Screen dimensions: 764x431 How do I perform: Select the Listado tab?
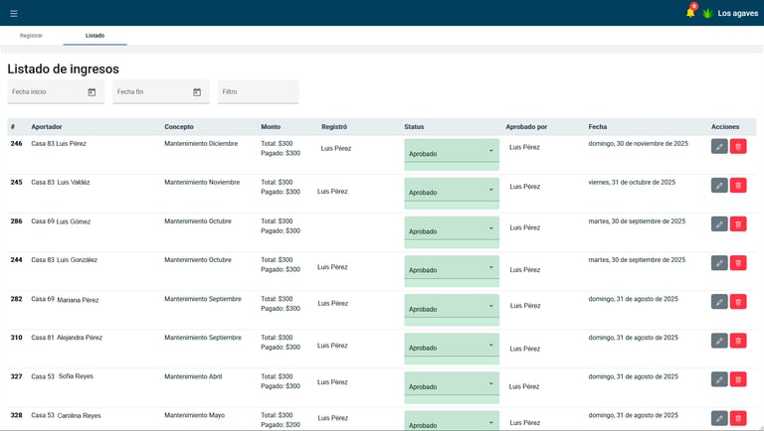(95, 36)
